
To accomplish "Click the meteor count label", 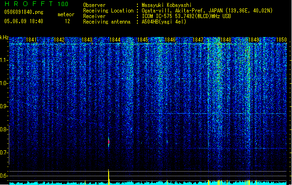I will pyautogui.click(x=66, y=14).
